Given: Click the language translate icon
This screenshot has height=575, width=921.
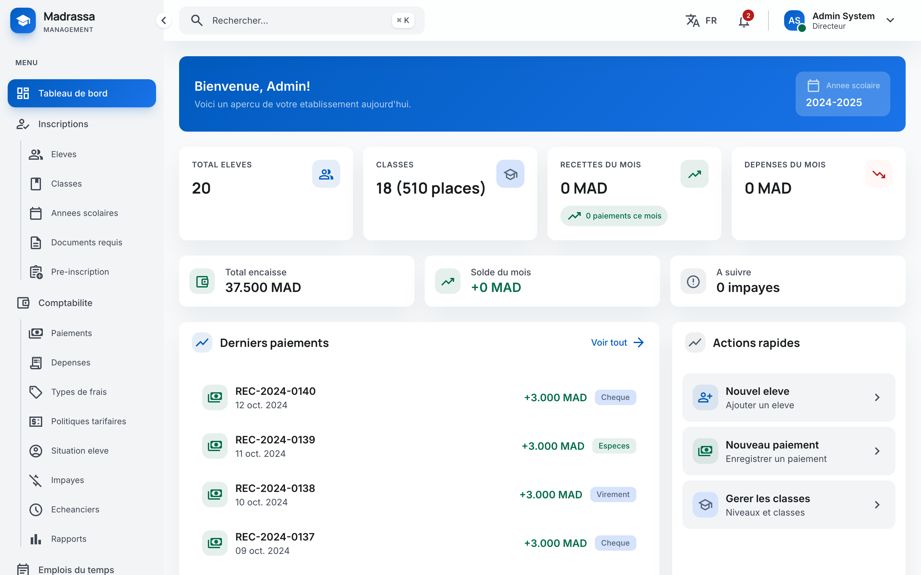Looking at the screenshot, I should point(692,20).
